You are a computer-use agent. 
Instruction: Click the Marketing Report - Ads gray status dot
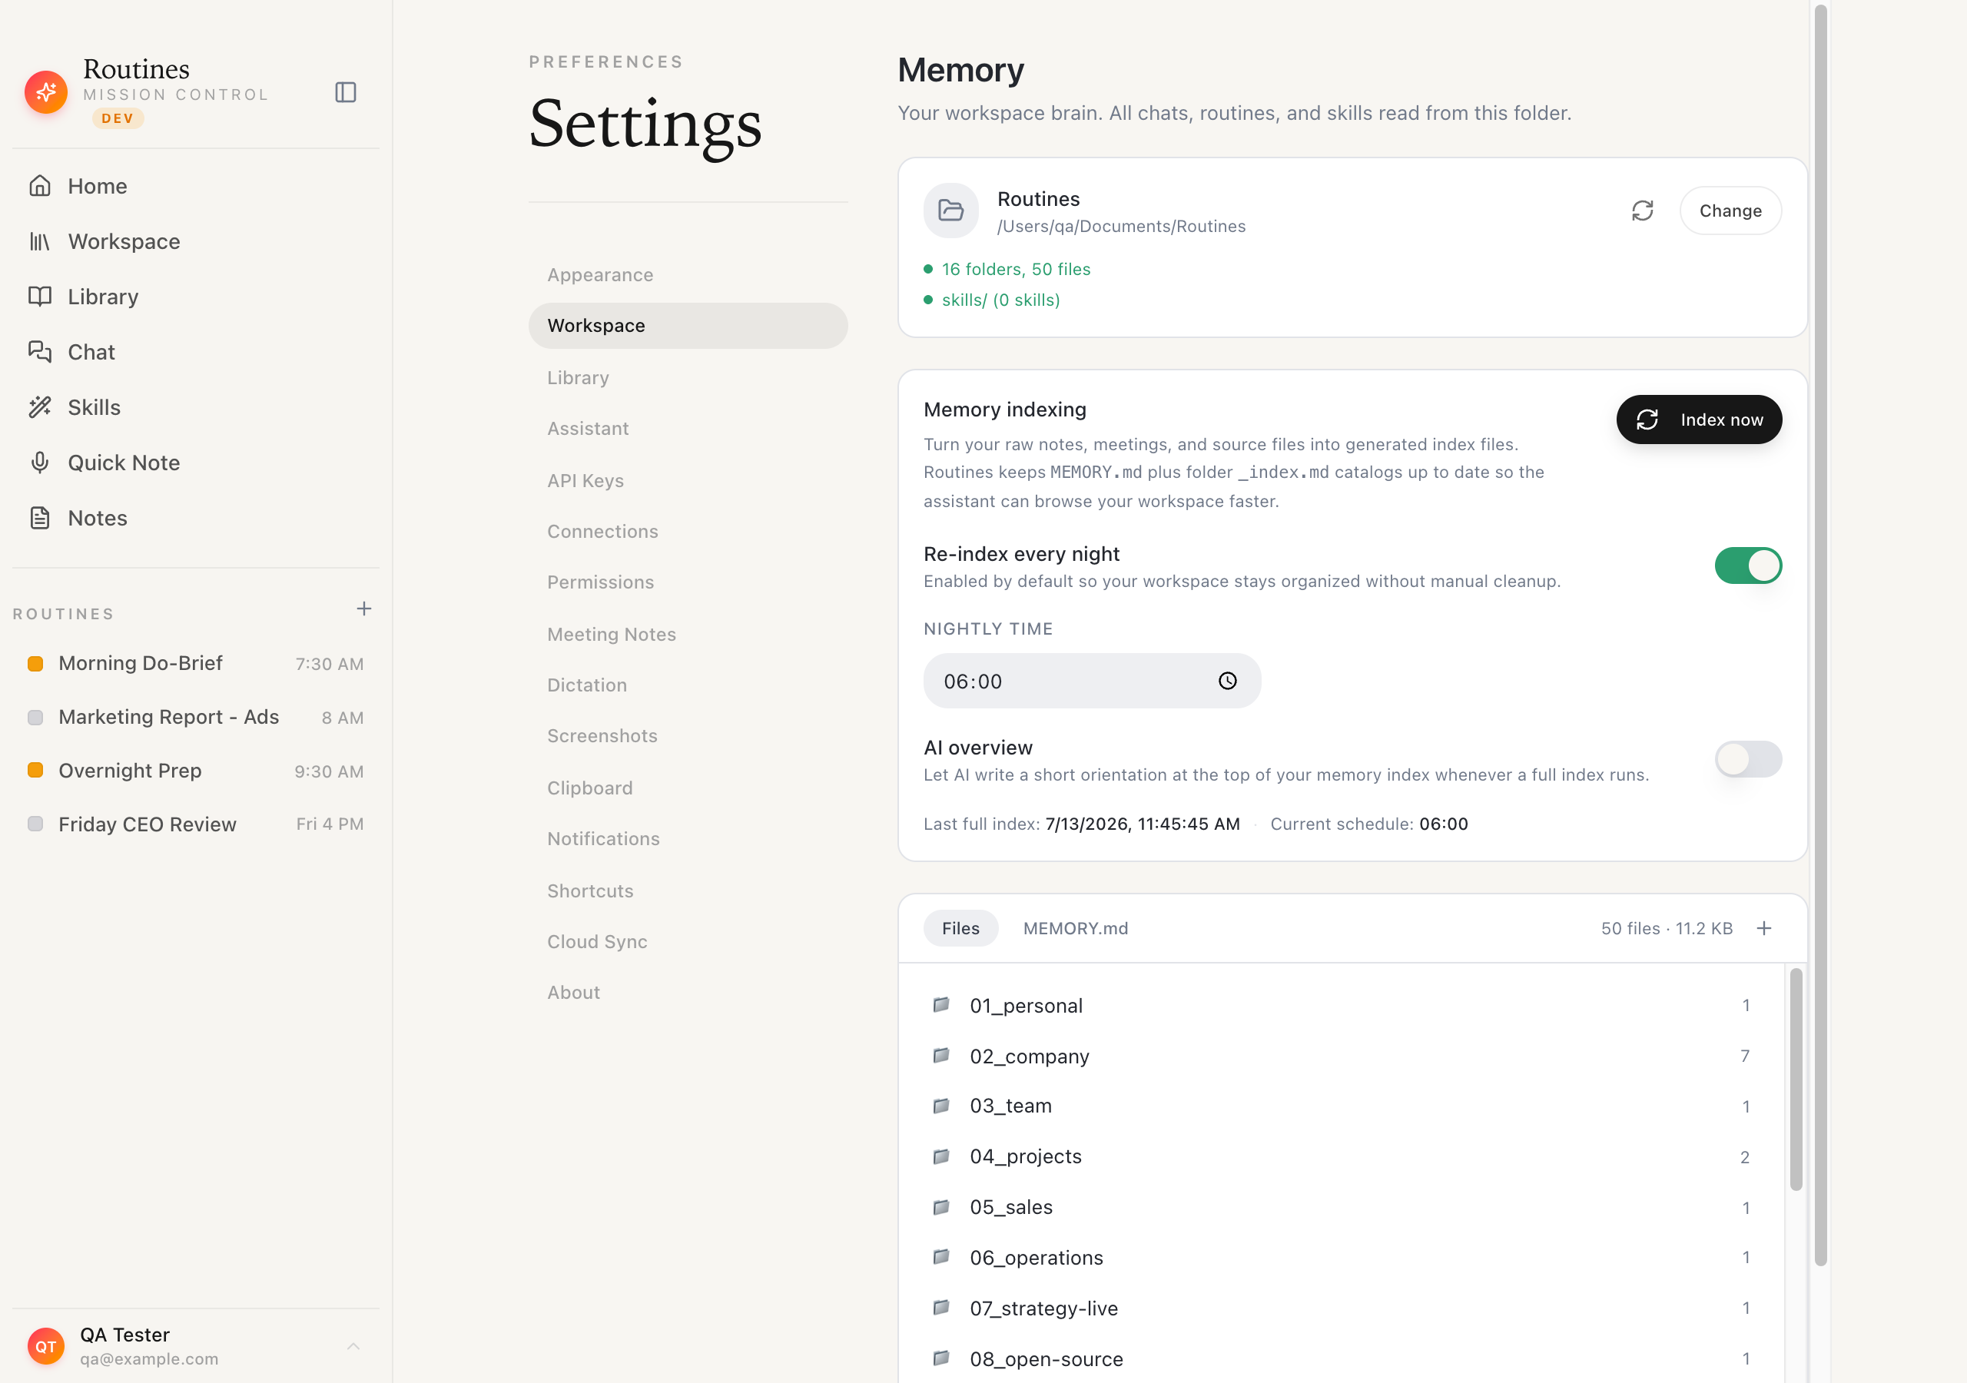tap(35, 717)
